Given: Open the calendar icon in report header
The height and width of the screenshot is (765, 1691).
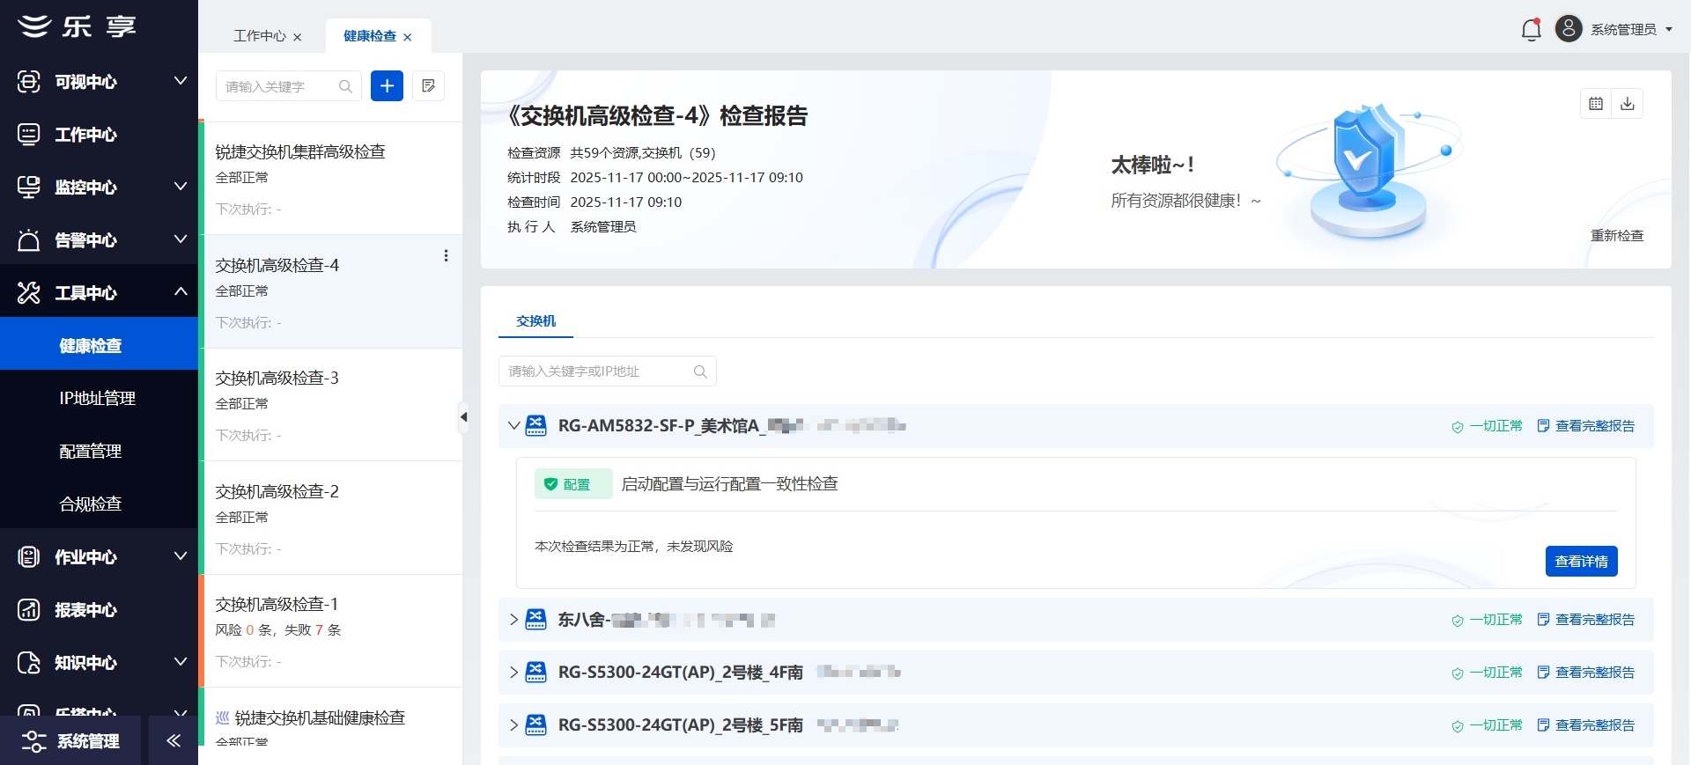Looking at the screenshot, I should [x=1595, y=104].
